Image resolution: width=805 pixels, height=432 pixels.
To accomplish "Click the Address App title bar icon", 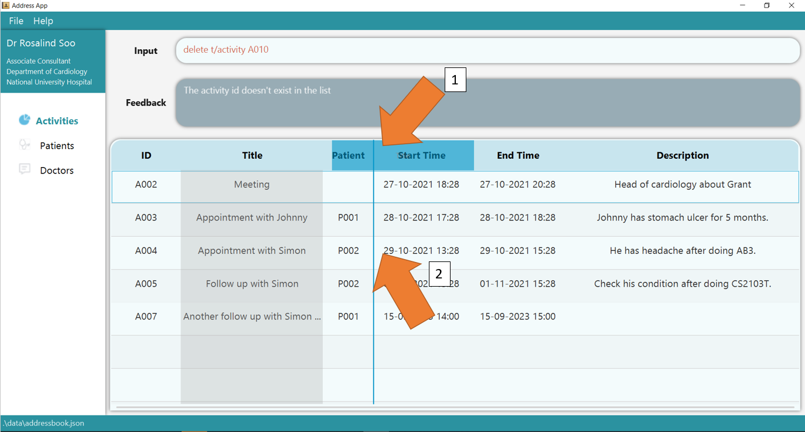I will point(6,5).
